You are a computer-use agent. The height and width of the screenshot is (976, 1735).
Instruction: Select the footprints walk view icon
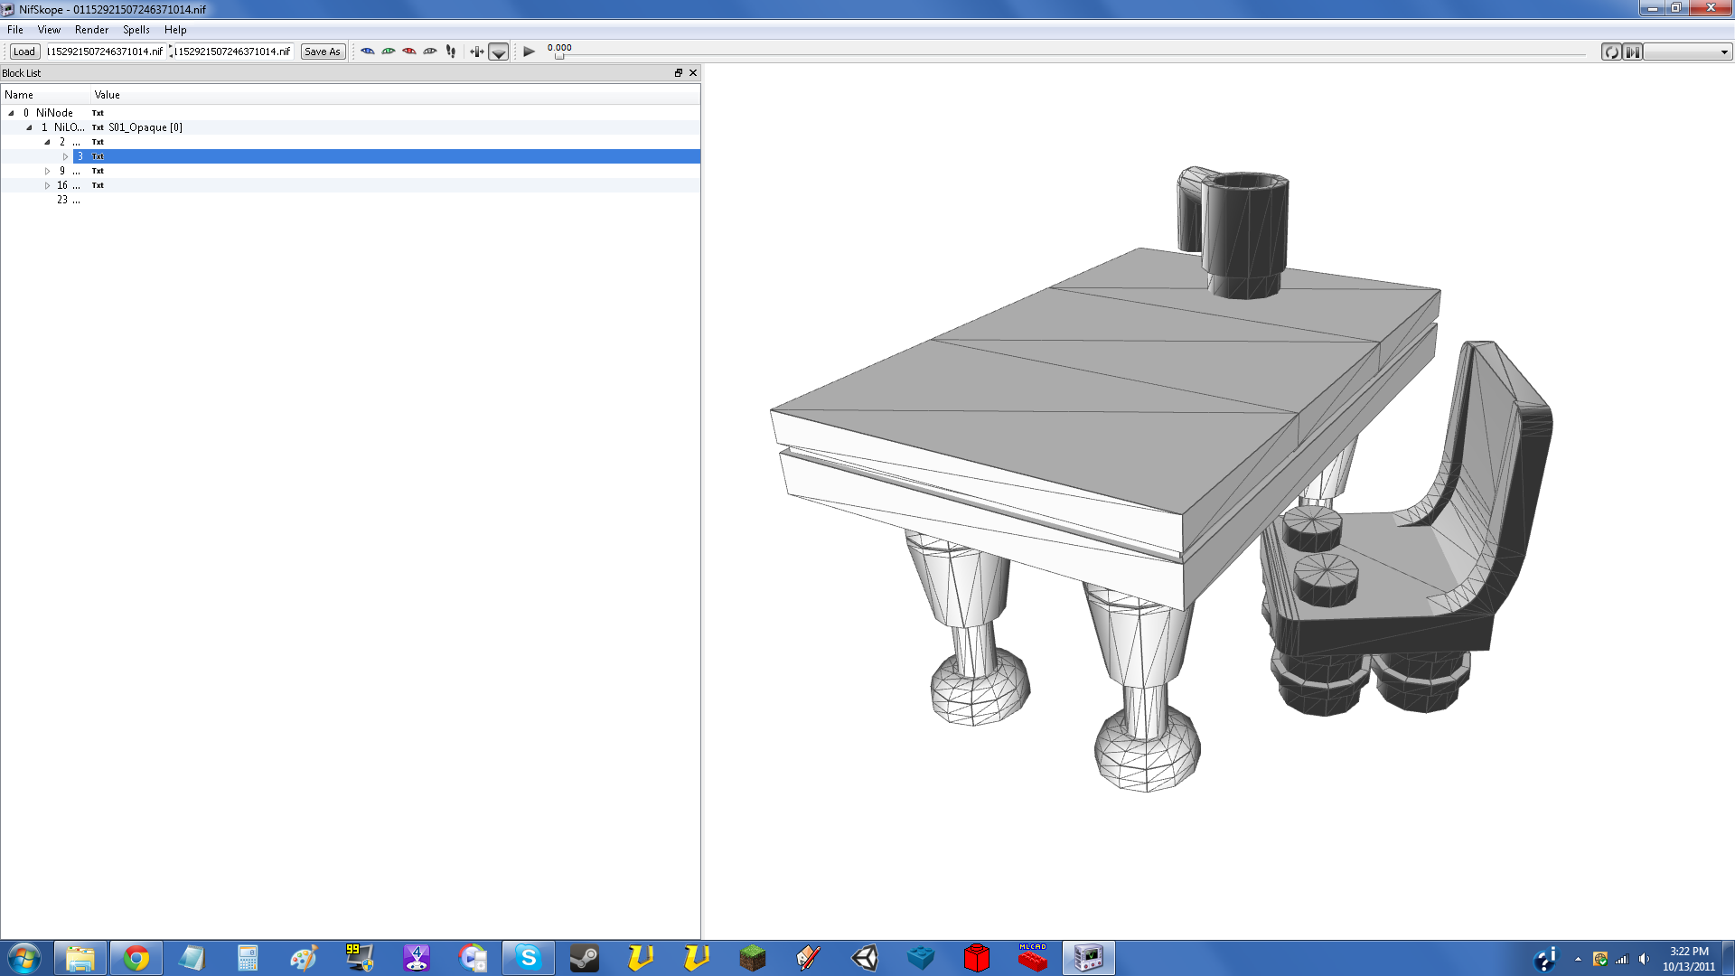(450, 52)
